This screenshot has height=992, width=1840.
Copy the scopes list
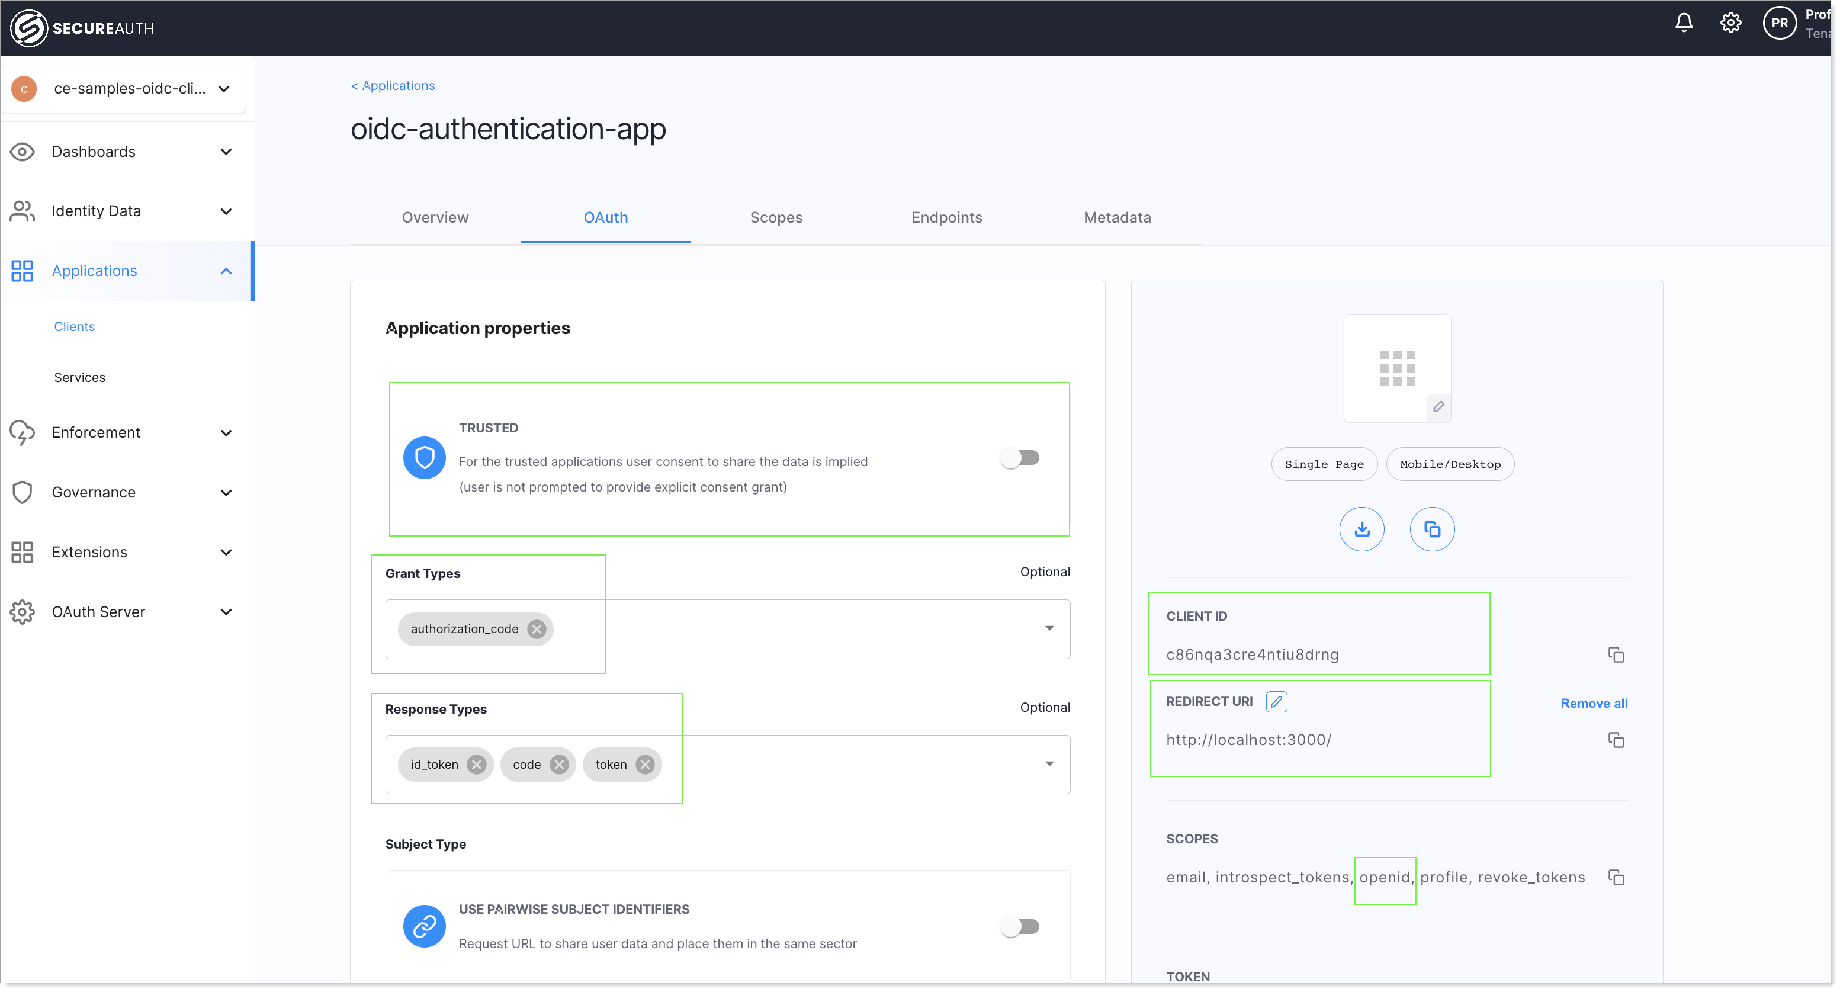coord(1616,877)
